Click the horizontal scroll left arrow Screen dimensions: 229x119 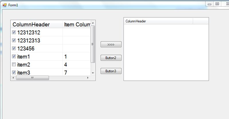13,78
